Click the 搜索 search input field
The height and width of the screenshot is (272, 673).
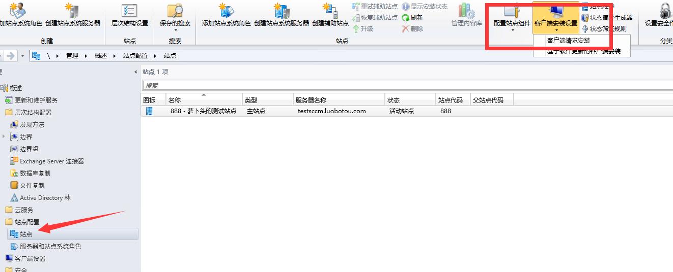(x=408, y=85)
